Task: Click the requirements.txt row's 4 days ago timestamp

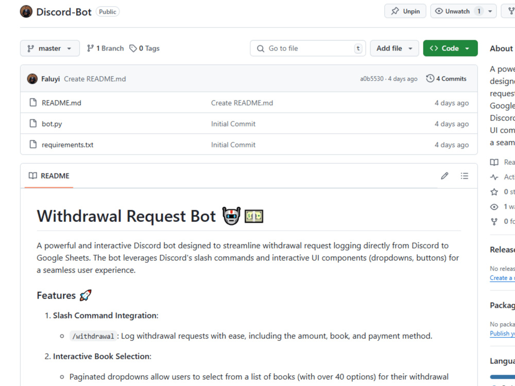Action: coord(452,145)
